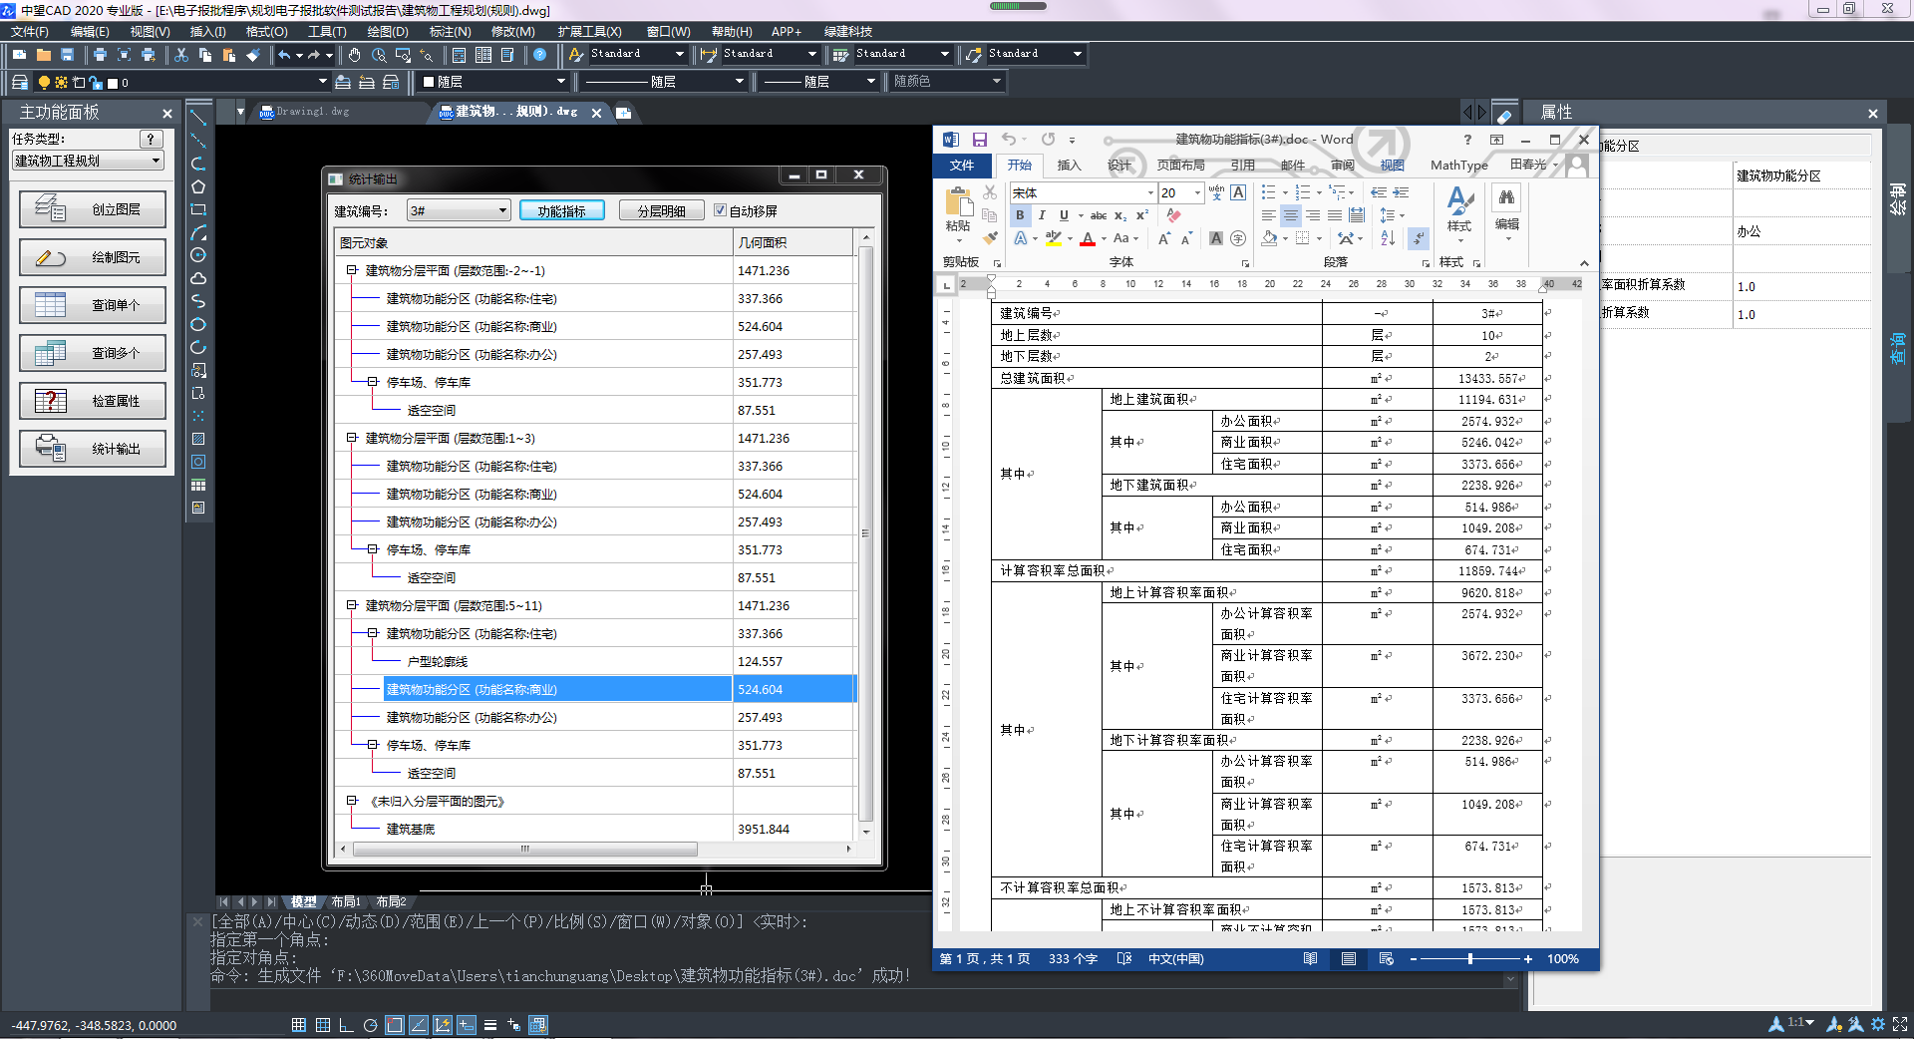Viewport: 1914px width, 1039px height.
Task: Center-align text in Word paragraph group
Action: tap(1290, 215)
